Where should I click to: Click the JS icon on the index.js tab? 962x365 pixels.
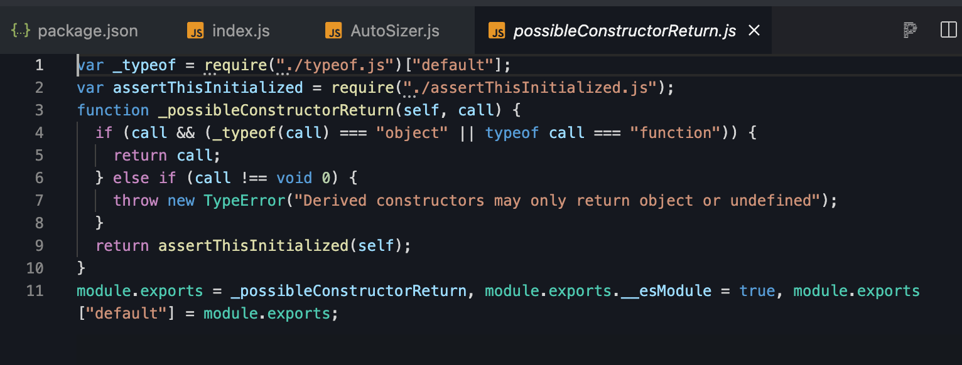pyautogui.click(x=195, y=31)
